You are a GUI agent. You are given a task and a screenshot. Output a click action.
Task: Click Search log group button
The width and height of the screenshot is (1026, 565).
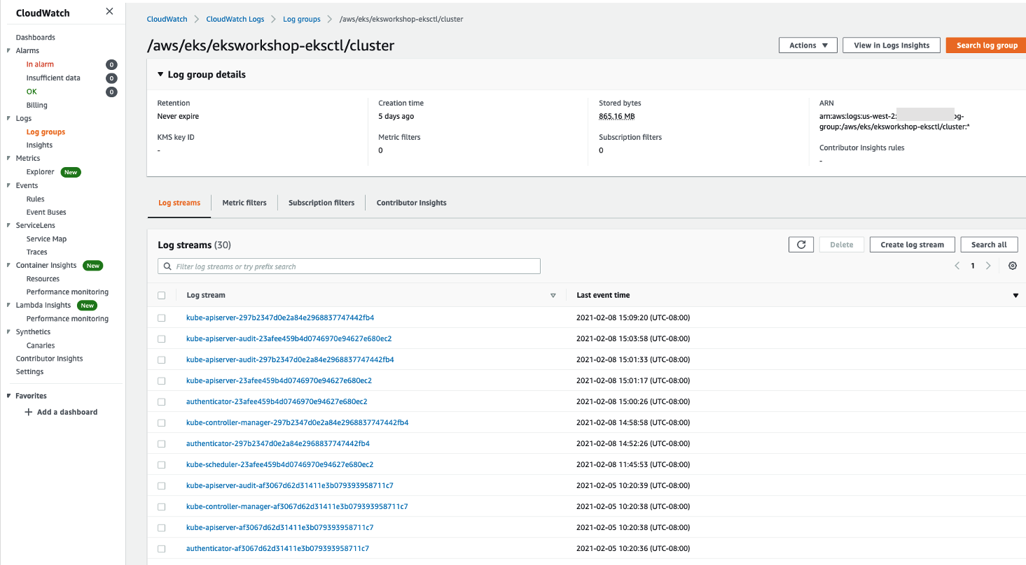pyautogui.click(x=987, y=45)
